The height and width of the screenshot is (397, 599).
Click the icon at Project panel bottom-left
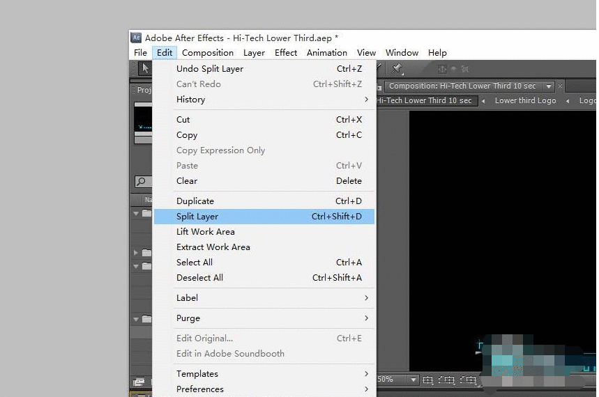click(139, 382)
